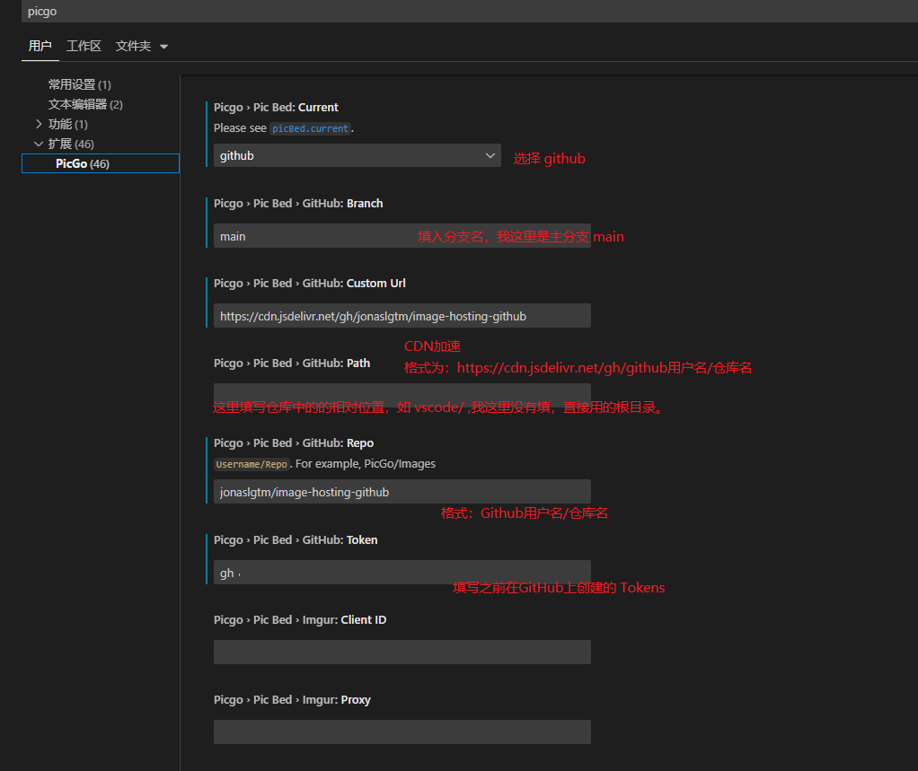Switch to the 工作区 settings tab
Screen dimensions: 918x771
click(x=84, y=46)
